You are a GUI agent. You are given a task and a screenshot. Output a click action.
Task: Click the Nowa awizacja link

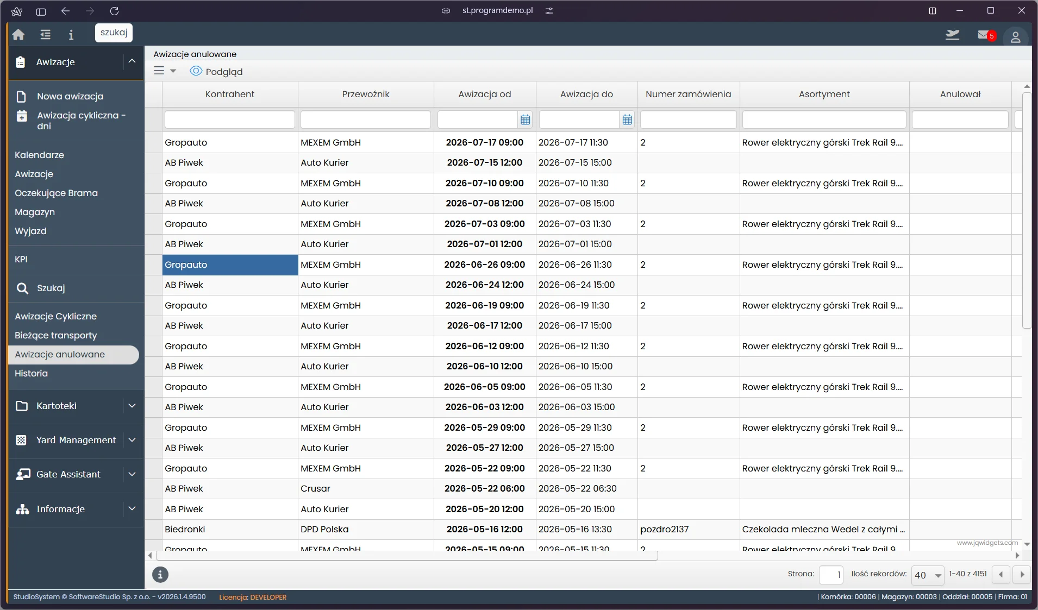pyautogui.click(x=70, y=96)
